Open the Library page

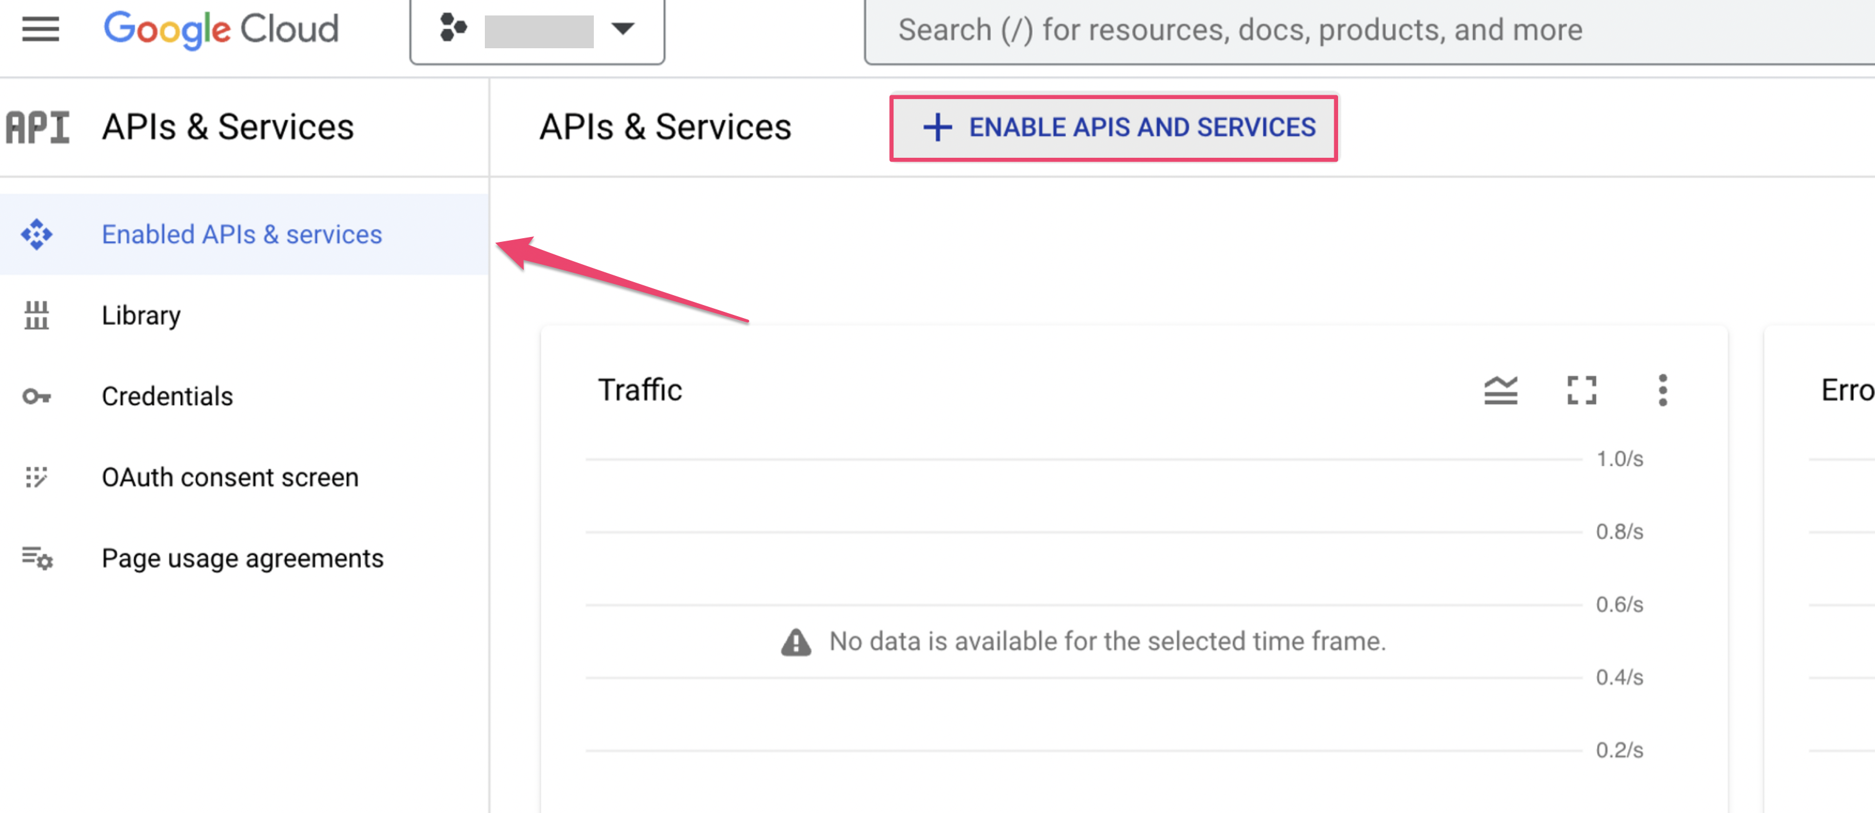(x=245, y=315)
